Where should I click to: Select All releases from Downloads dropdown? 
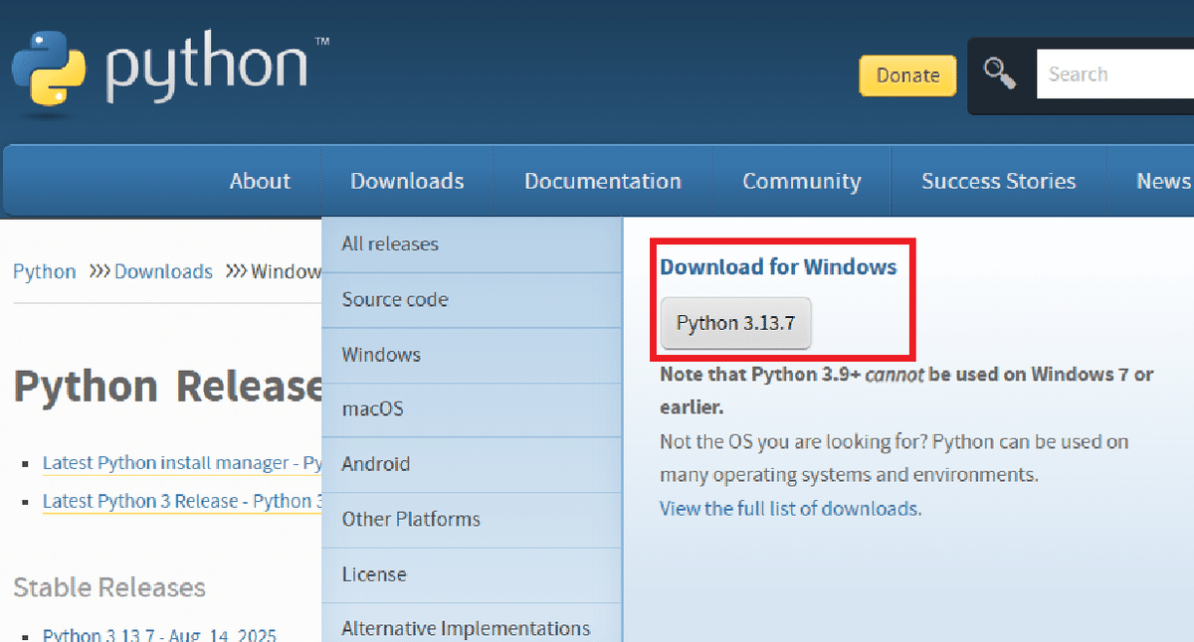point(390,244)
